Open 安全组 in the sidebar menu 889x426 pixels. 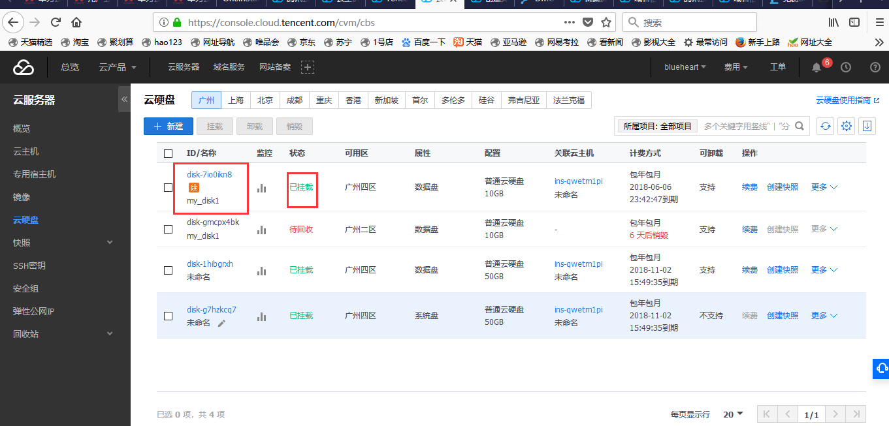pos(26,288)
